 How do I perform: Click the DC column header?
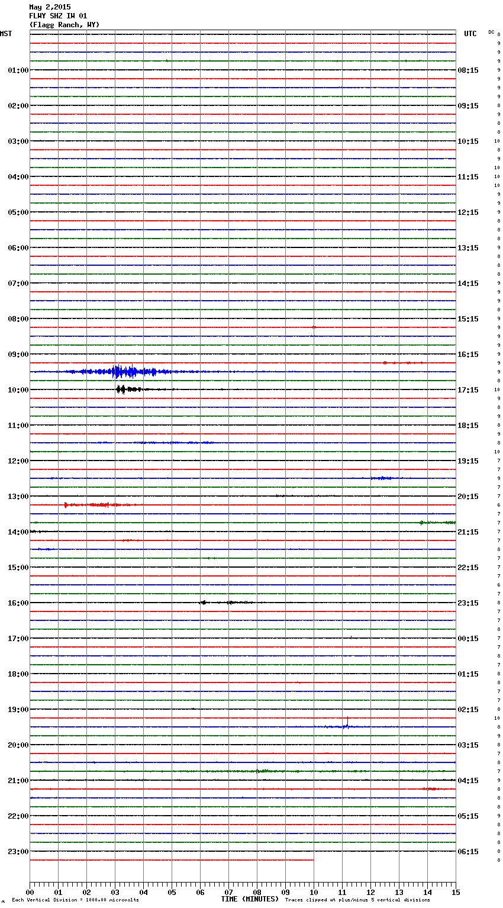tap(491, 32)
